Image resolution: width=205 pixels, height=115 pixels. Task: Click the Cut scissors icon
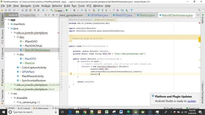[23, 10]
